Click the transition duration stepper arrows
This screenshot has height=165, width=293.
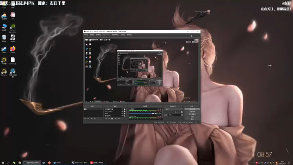tap(182, 115)
